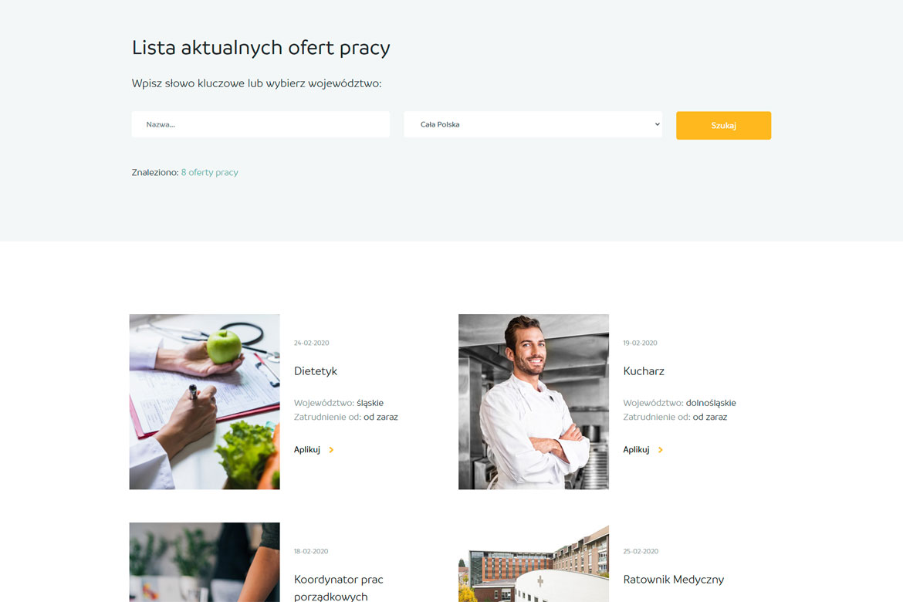The image size is (903, 602).
Task: Open the Kucharz job title
Action: 644,371
